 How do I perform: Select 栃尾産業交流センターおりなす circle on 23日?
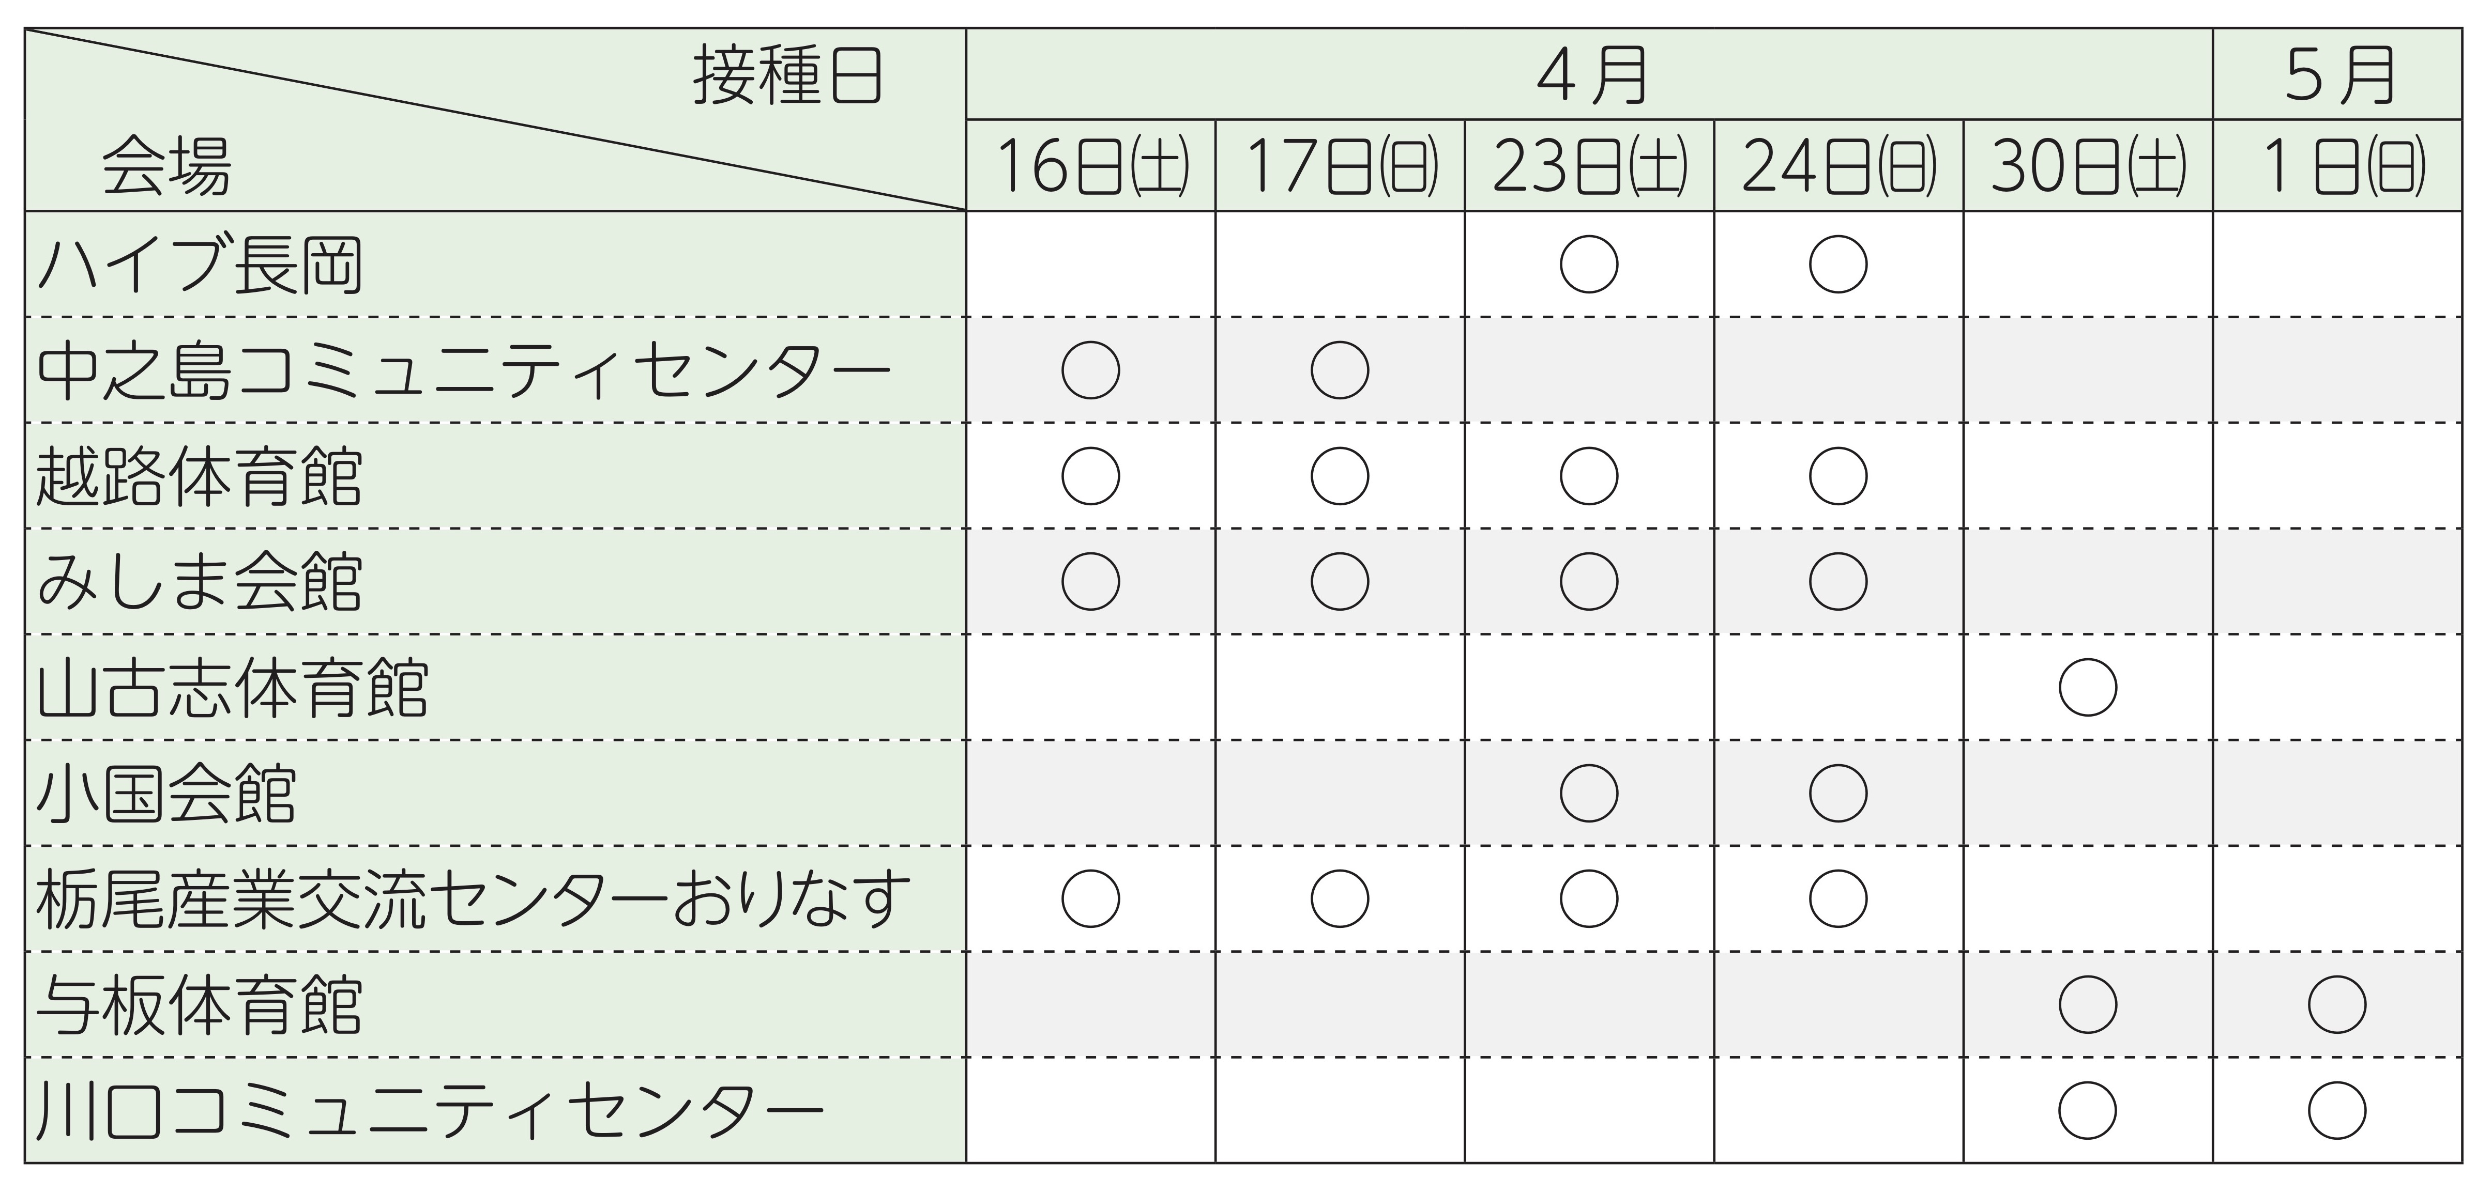coord(1589,899)
